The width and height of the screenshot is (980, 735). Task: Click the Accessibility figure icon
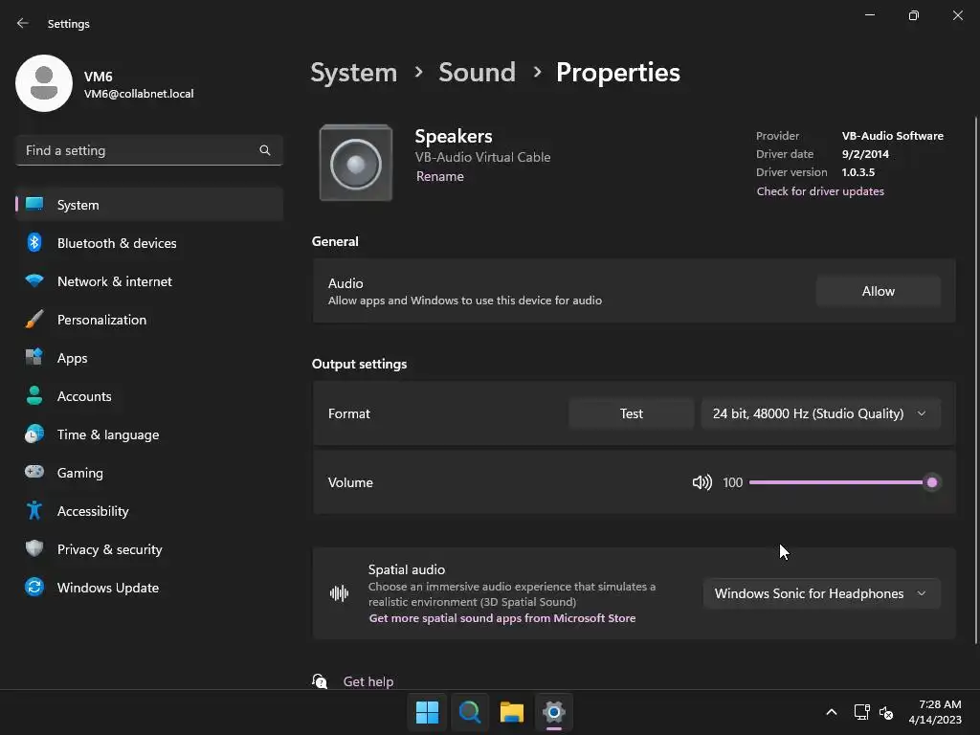tap(34, 511)
